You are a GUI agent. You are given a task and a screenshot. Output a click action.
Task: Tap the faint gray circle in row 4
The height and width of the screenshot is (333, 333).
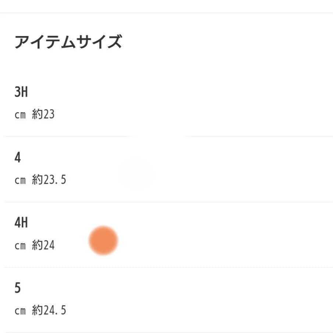point(136,174)
